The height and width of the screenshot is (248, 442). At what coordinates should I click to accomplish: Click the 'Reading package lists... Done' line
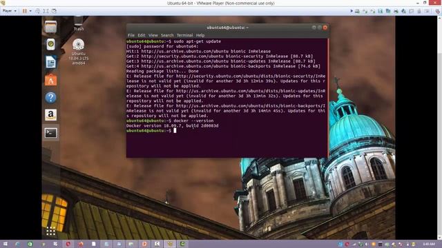[x=162, y=71]
